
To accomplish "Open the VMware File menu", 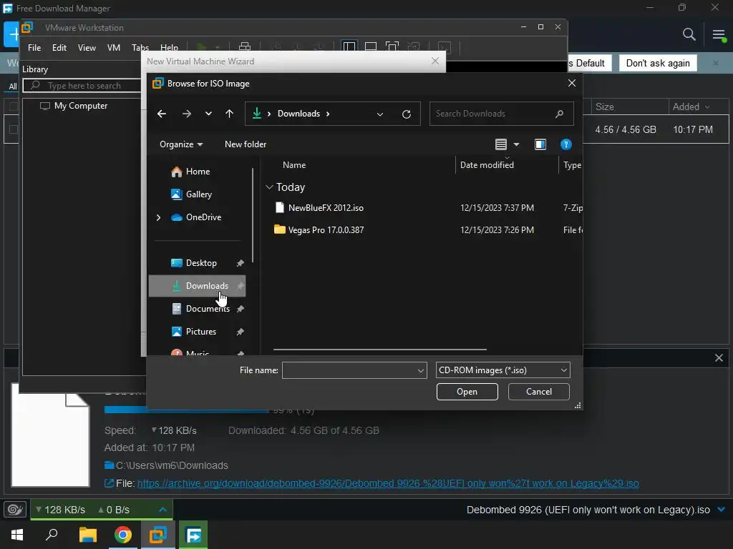I will [34, 48].
